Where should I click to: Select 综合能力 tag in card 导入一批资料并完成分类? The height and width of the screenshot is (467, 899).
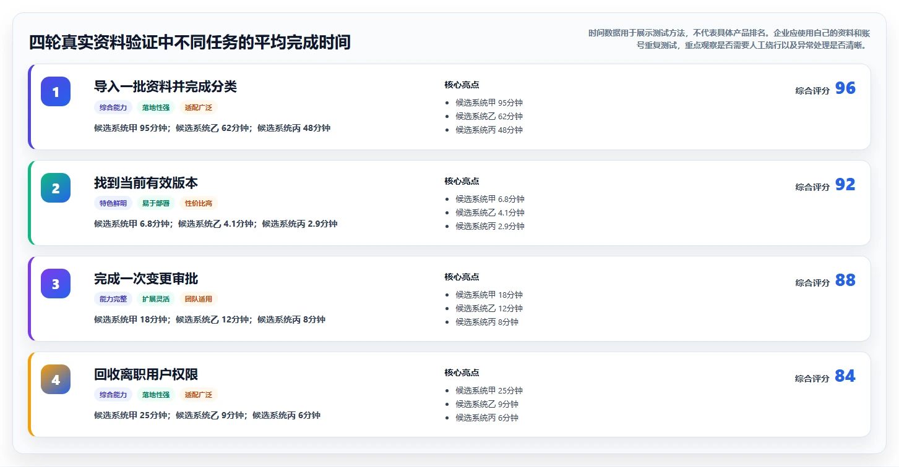[113, 107]
